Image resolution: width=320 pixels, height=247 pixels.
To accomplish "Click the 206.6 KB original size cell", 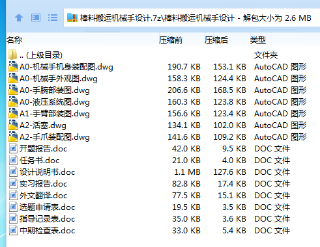I will coord(184,90).
